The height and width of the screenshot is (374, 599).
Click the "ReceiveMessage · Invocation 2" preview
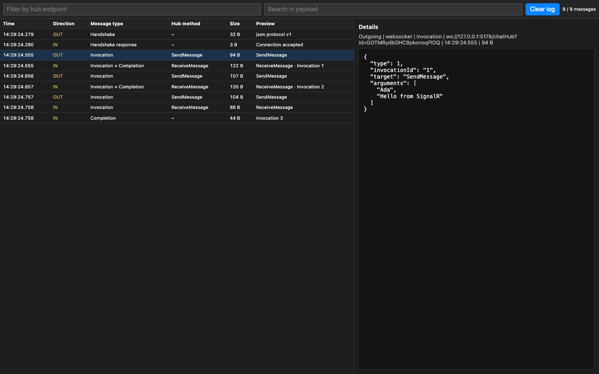pos(290,87)
